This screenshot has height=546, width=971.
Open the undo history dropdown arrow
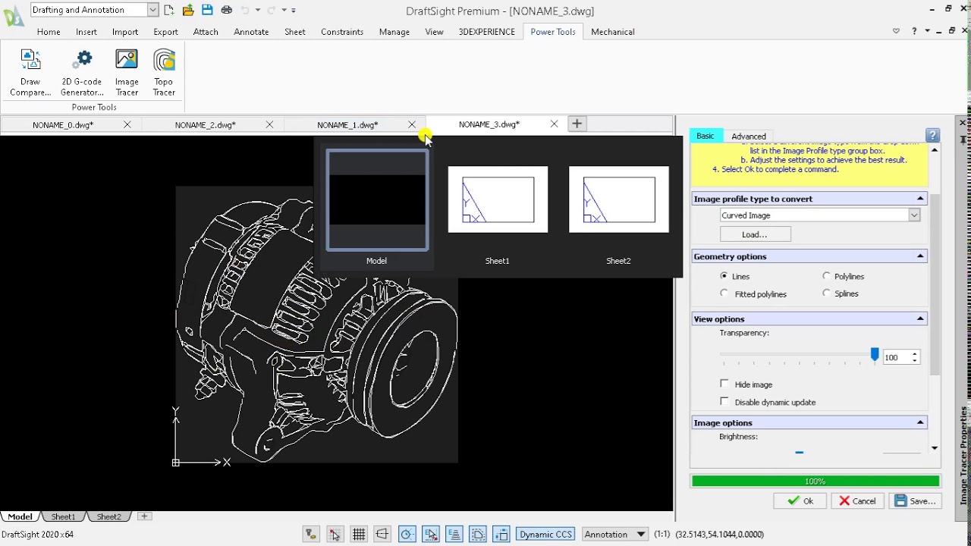pyautogui.click(x=258, y=10)
